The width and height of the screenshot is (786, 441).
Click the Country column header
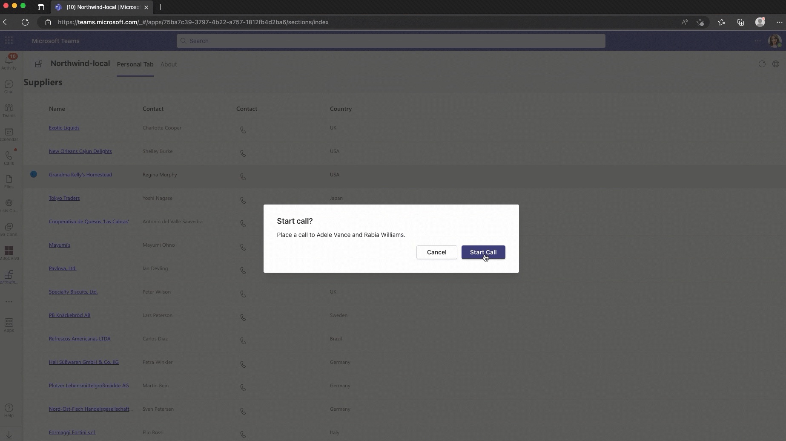pyautogui.click(x=341, y=109)
